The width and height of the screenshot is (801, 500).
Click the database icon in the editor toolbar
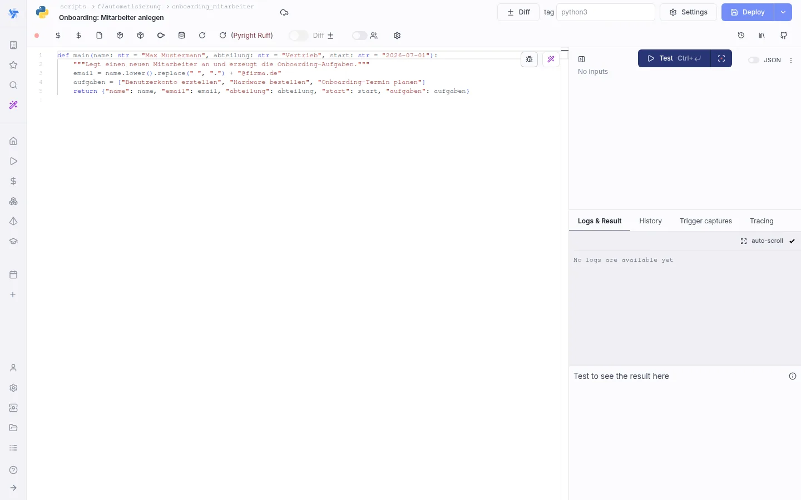click(181, 36)
